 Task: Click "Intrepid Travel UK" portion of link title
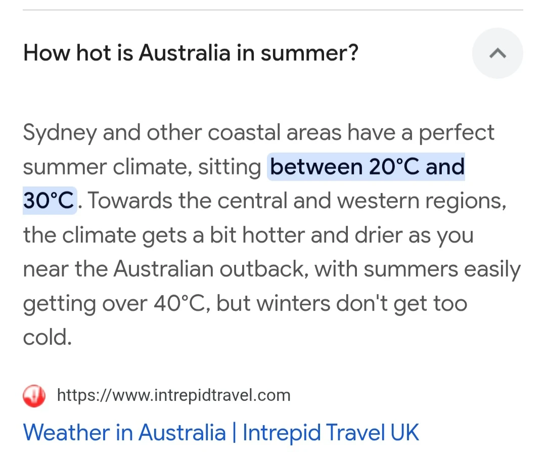[x=331, y=432]
